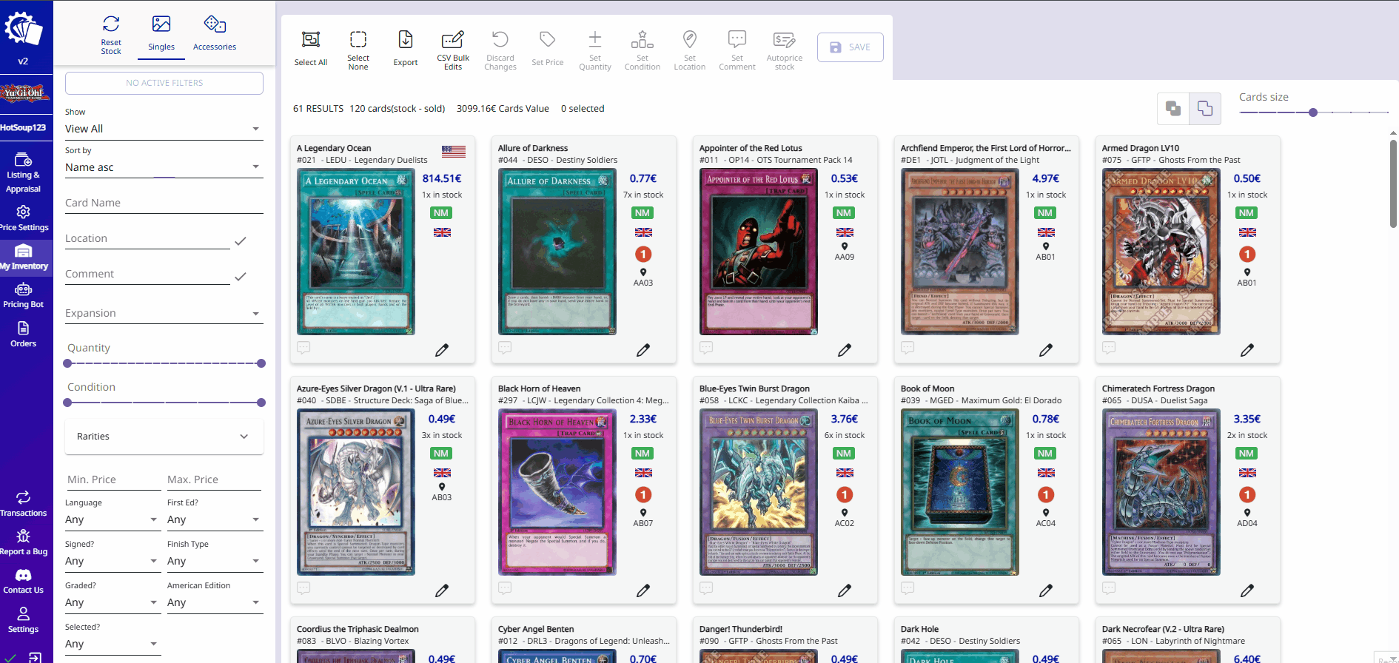Screen dimensions: 1399x663
Task: Click the Max. Price input
Action: tap(215, 479)
